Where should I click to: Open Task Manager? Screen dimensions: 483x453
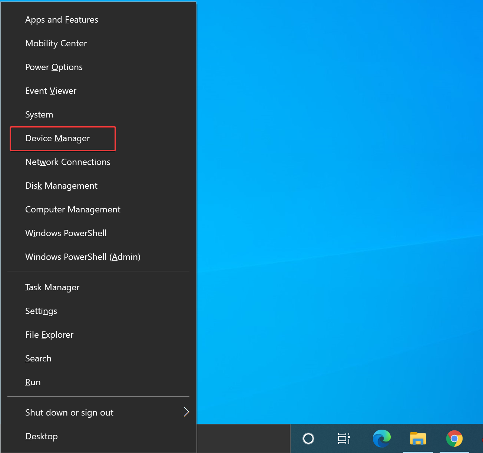(x=98, y=287)
